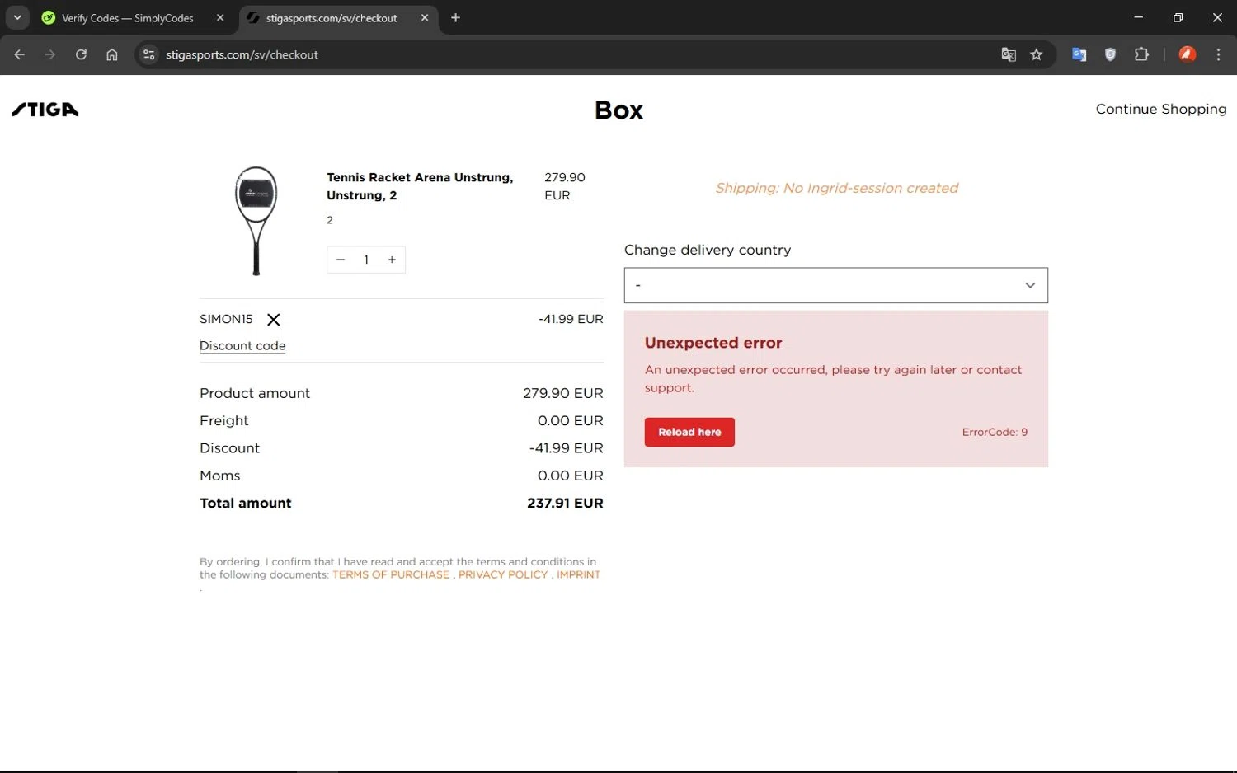Image resolution: width=1237 pixels, height=773 pixels.
Task: Click the STIGA logo
Action: coord(45,110)
